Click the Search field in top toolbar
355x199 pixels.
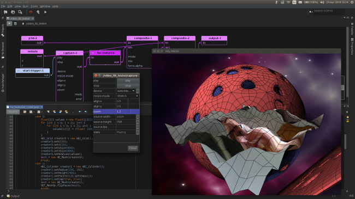pyautogui.click(x=328, y=11)
